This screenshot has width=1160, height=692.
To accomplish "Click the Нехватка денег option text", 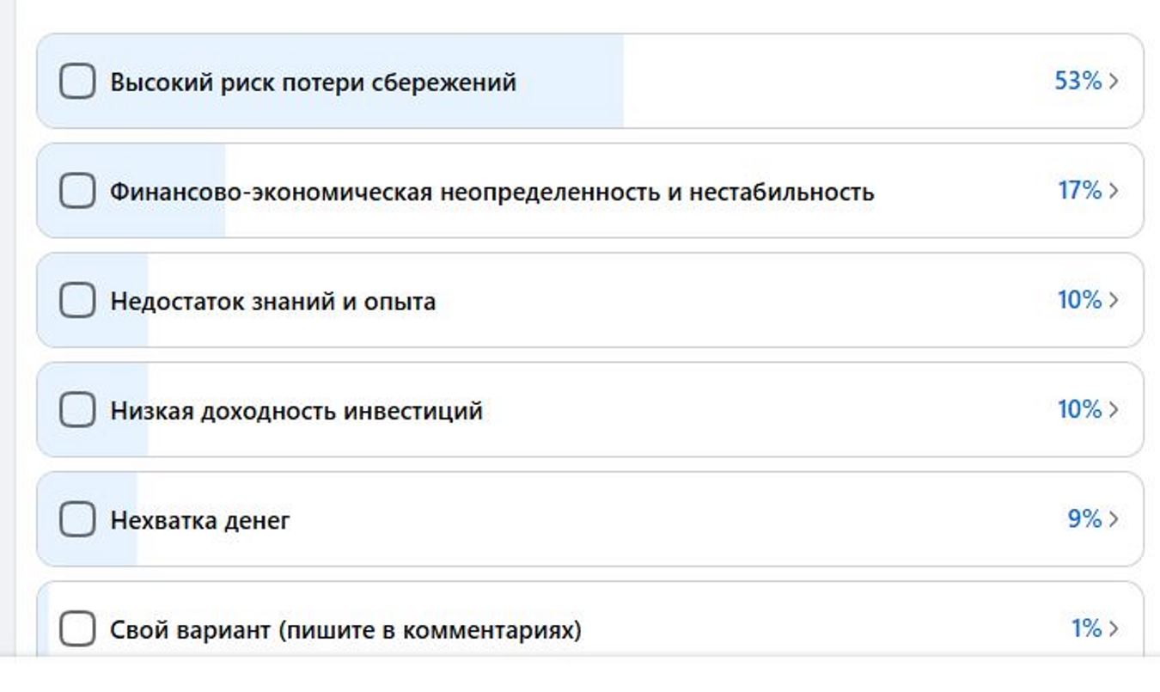I will coord(199,520).
